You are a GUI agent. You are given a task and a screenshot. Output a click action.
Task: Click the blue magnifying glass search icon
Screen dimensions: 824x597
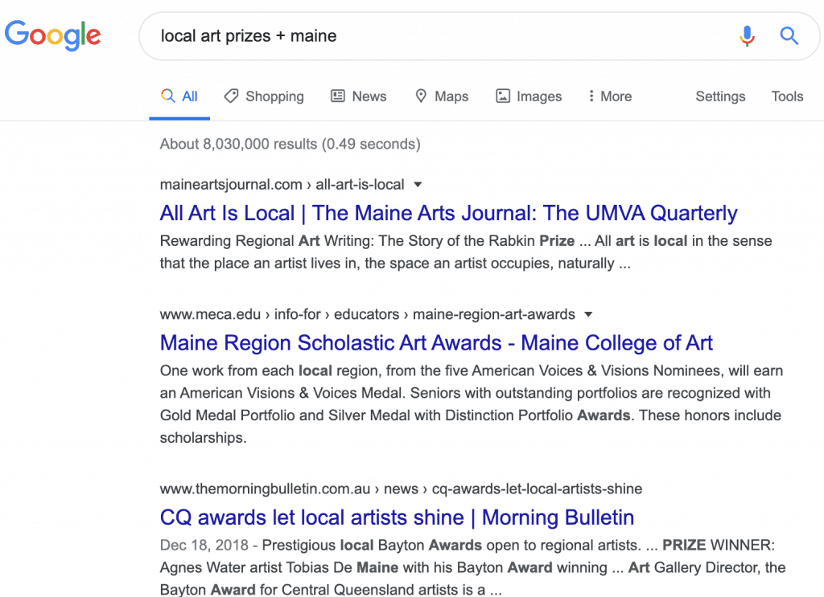[789, 35]
